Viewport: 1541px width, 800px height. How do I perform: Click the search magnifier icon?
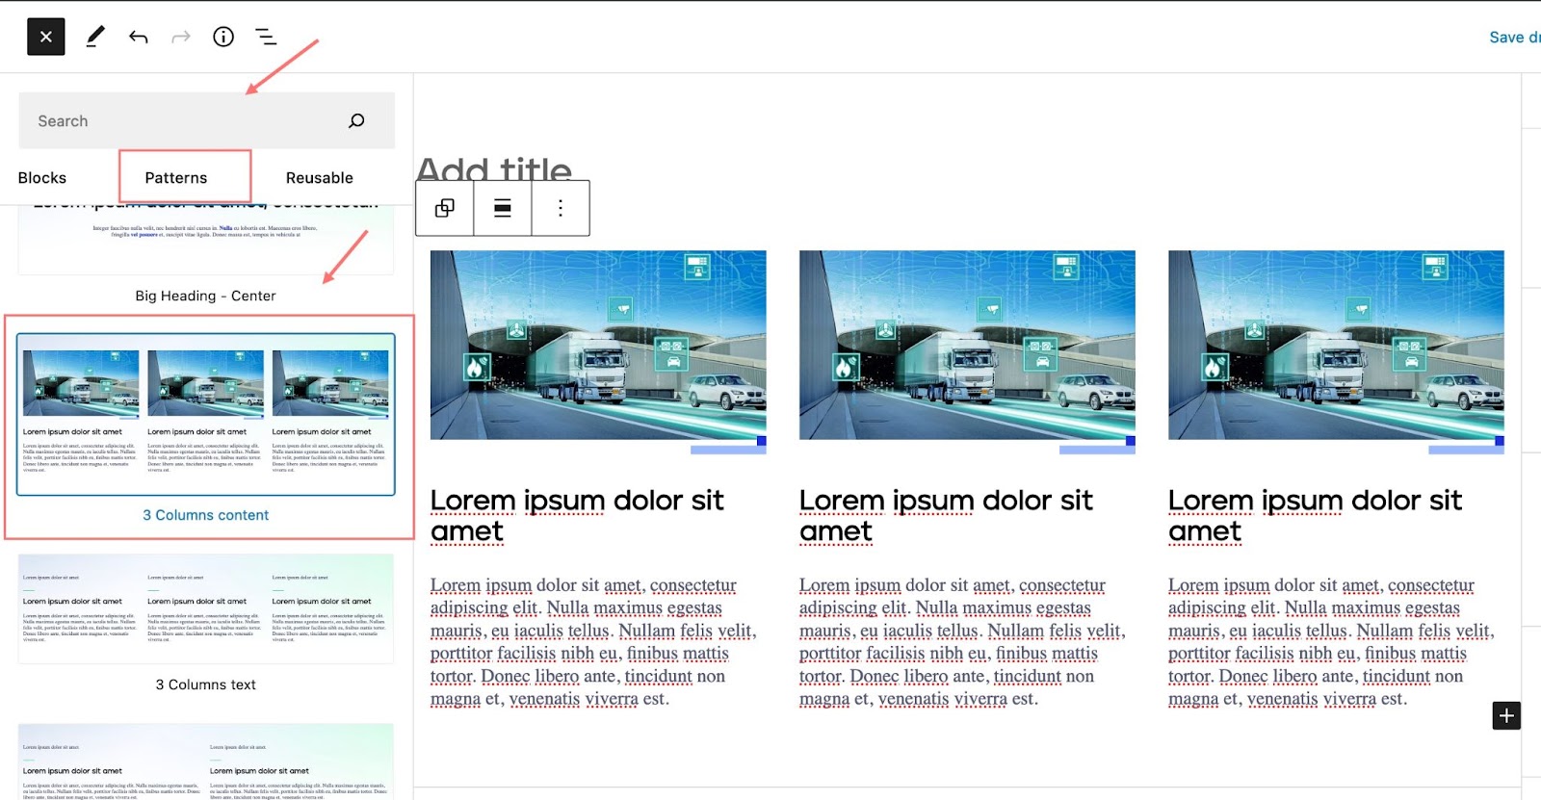pyautogui.click(x=356, y=120)
